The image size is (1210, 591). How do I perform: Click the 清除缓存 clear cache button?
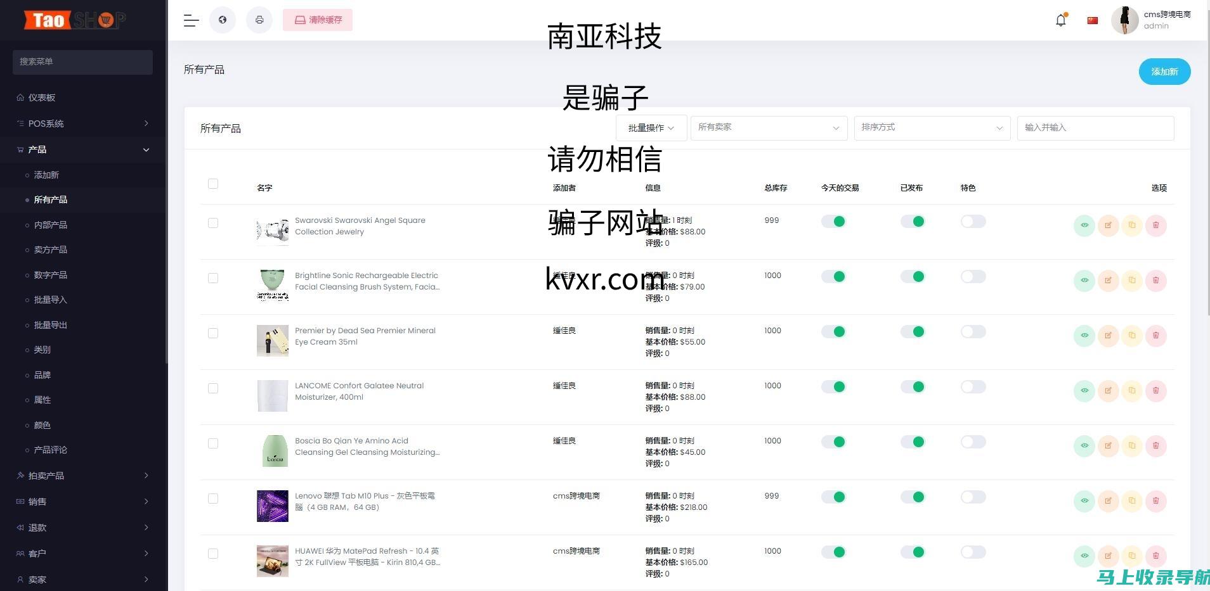point(318,20)
